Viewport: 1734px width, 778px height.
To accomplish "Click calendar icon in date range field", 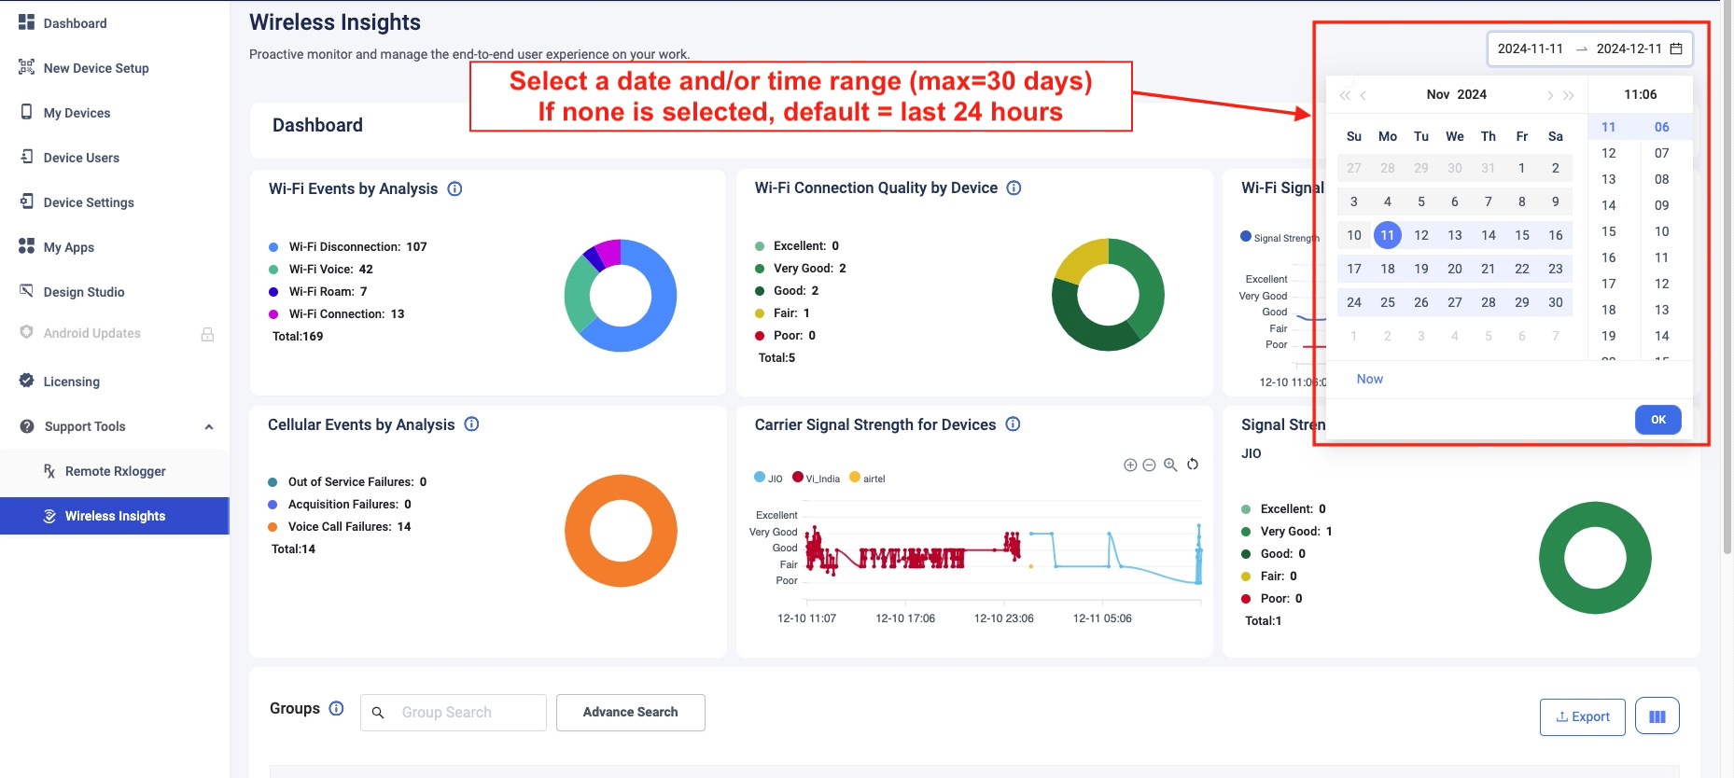I will point(1676,49).
